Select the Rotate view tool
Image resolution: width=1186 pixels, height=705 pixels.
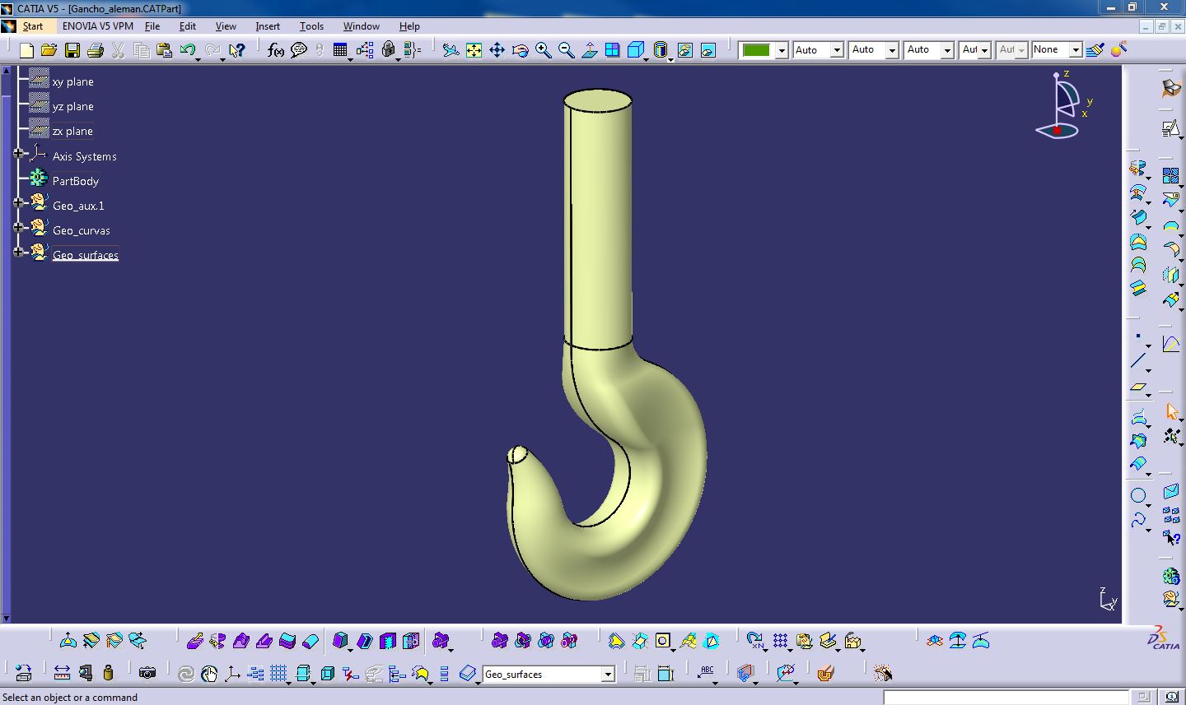(x=520, y=50)
